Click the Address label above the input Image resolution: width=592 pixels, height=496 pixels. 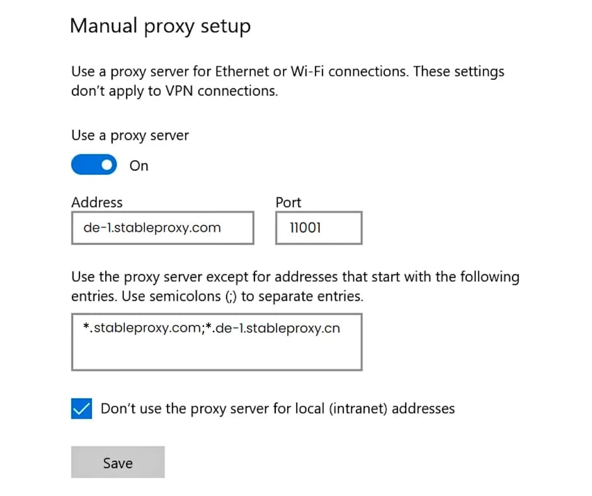(96, 202)
